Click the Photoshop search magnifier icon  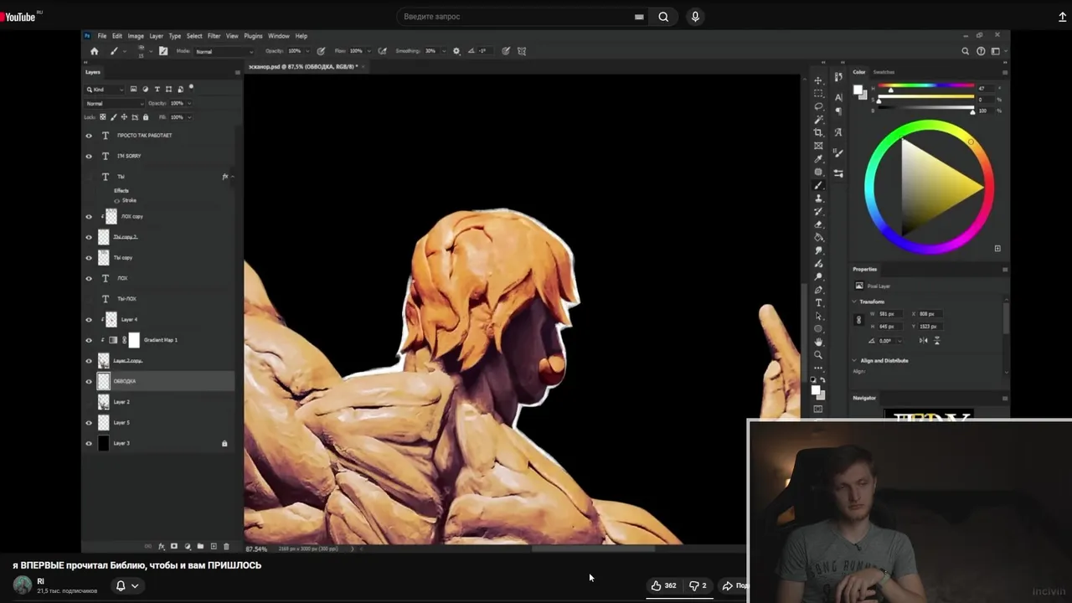pos(967,51)
